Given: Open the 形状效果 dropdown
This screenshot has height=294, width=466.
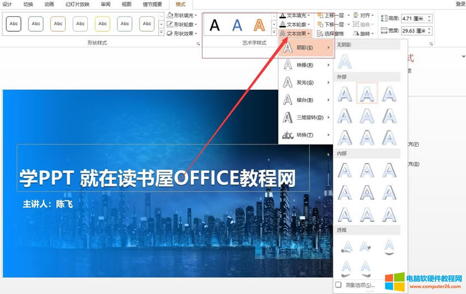Looking at the screenshot, I should click(182, 33).
